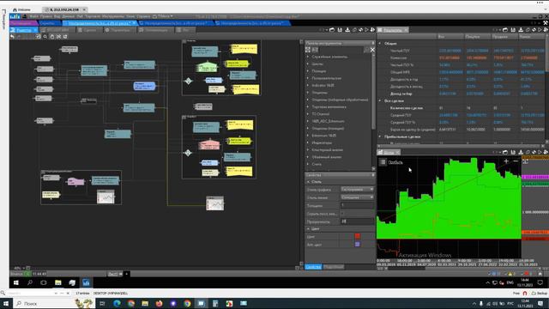Pick the red Цвет color swatch

coord(357,236)
